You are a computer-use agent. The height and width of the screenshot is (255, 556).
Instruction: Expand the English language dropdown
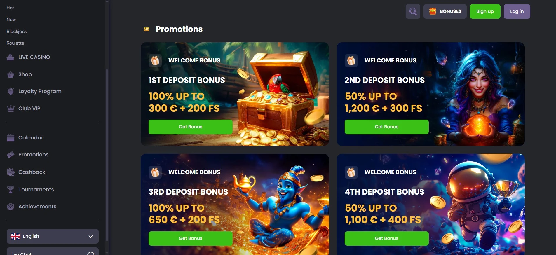pyautogui.click(x=53, y=236)
